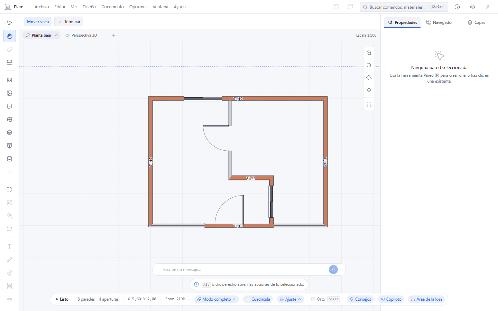Screen dimensions: 498x311
Task: Select the dimension measure tool
Action: click(10, 63)
